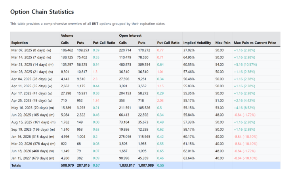Screen dimensions: 294x175
Task: Click the total calls volume 508,070
Action: pos(67,166)
